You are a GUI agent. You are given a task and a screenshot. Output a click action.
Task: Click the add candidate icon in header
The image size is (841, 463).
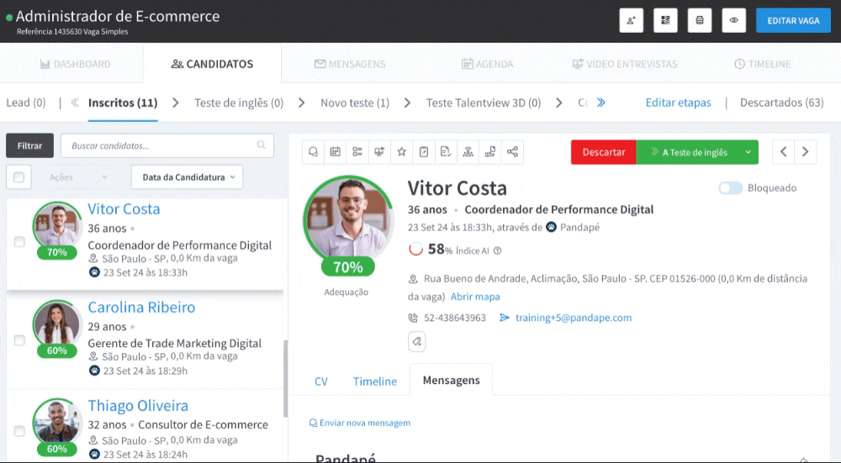[631, 20]
